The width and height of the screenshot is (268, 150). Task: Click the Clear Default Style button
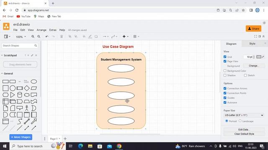pos(244,134)
